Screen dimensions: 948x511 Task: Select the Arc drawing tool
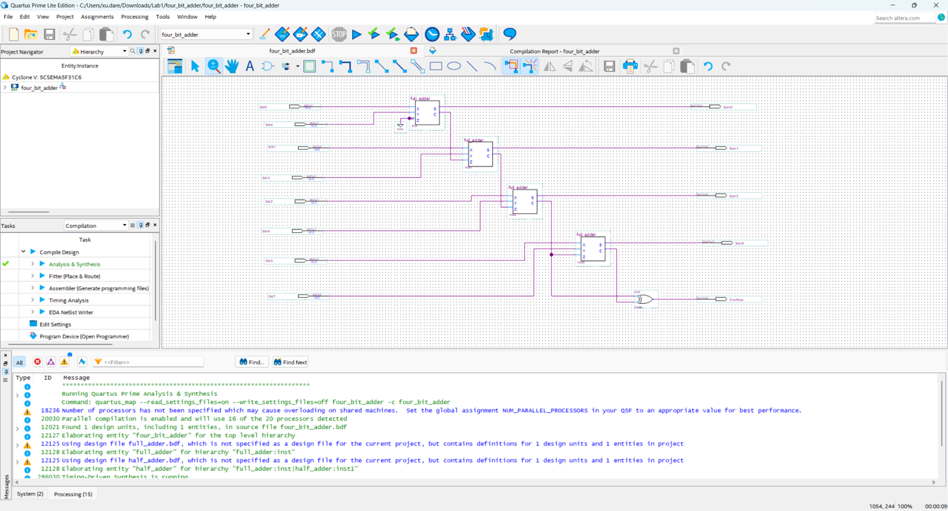pyautogui.click(x=490, y=66)
